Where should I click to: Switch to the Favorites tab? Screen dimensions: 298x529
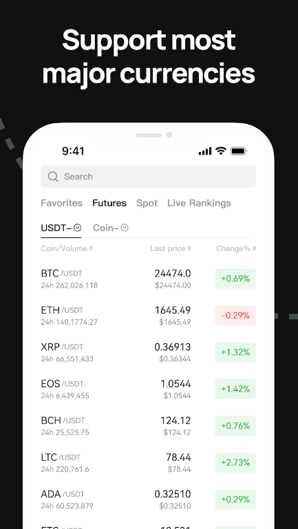pyautogui.click(x=61, y=203)
